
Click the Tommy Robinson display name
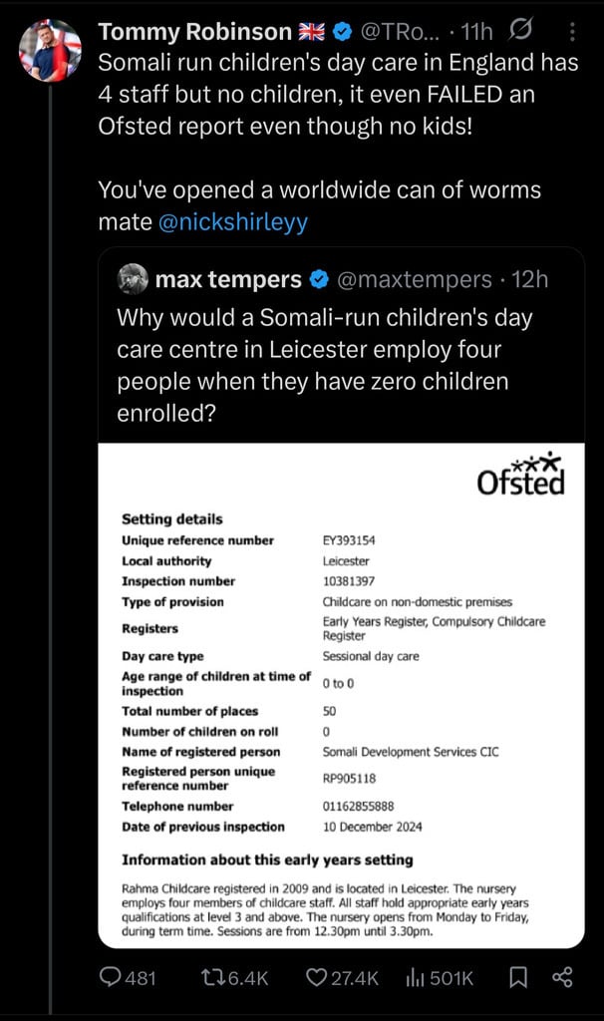(194, 31)
